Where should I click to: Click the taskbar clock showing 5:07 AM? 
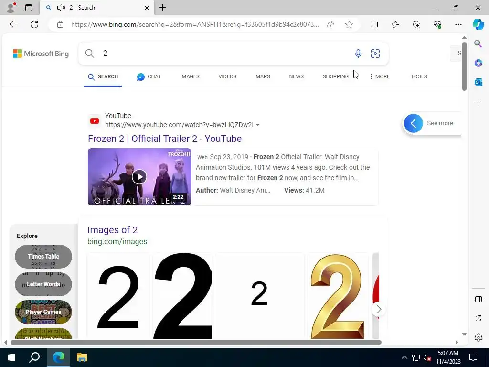tap(448, 357)
